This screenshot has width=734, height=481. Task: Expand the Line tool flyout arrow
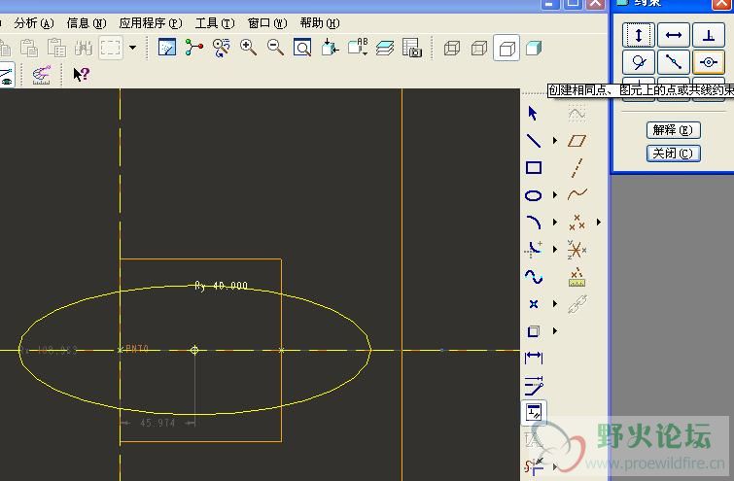[x=555, y=140]
